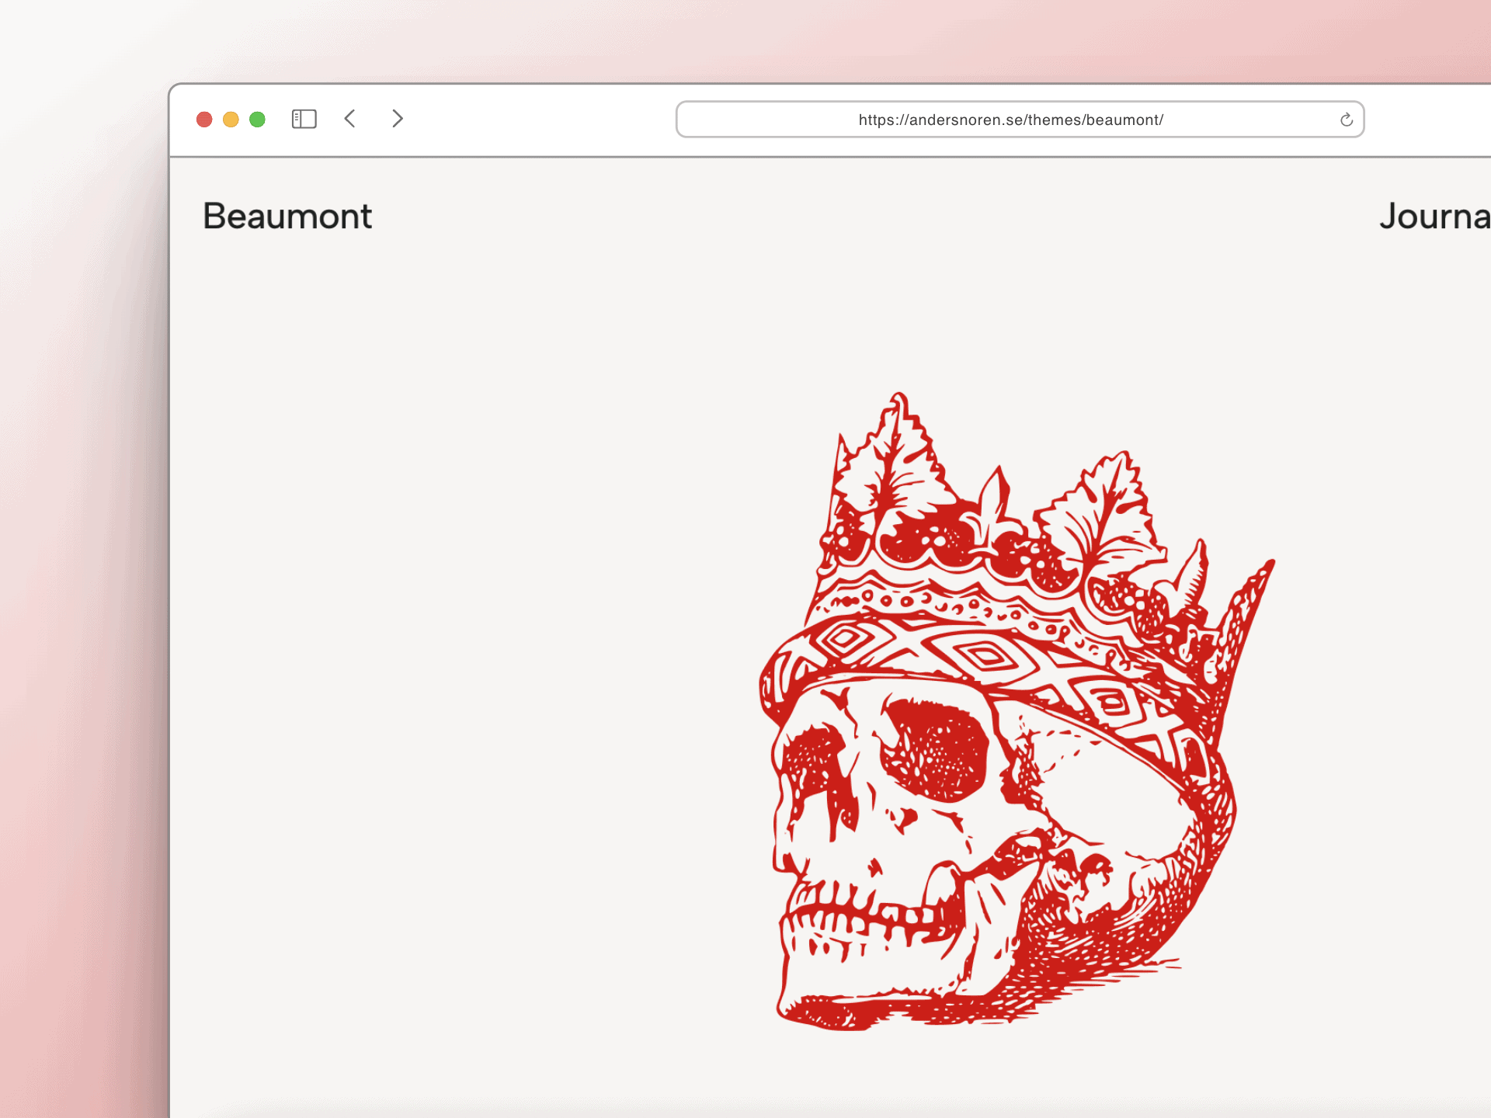Reload the page with the refresh icon
The image size is (1491, 1118).
tap(1346, 120)
